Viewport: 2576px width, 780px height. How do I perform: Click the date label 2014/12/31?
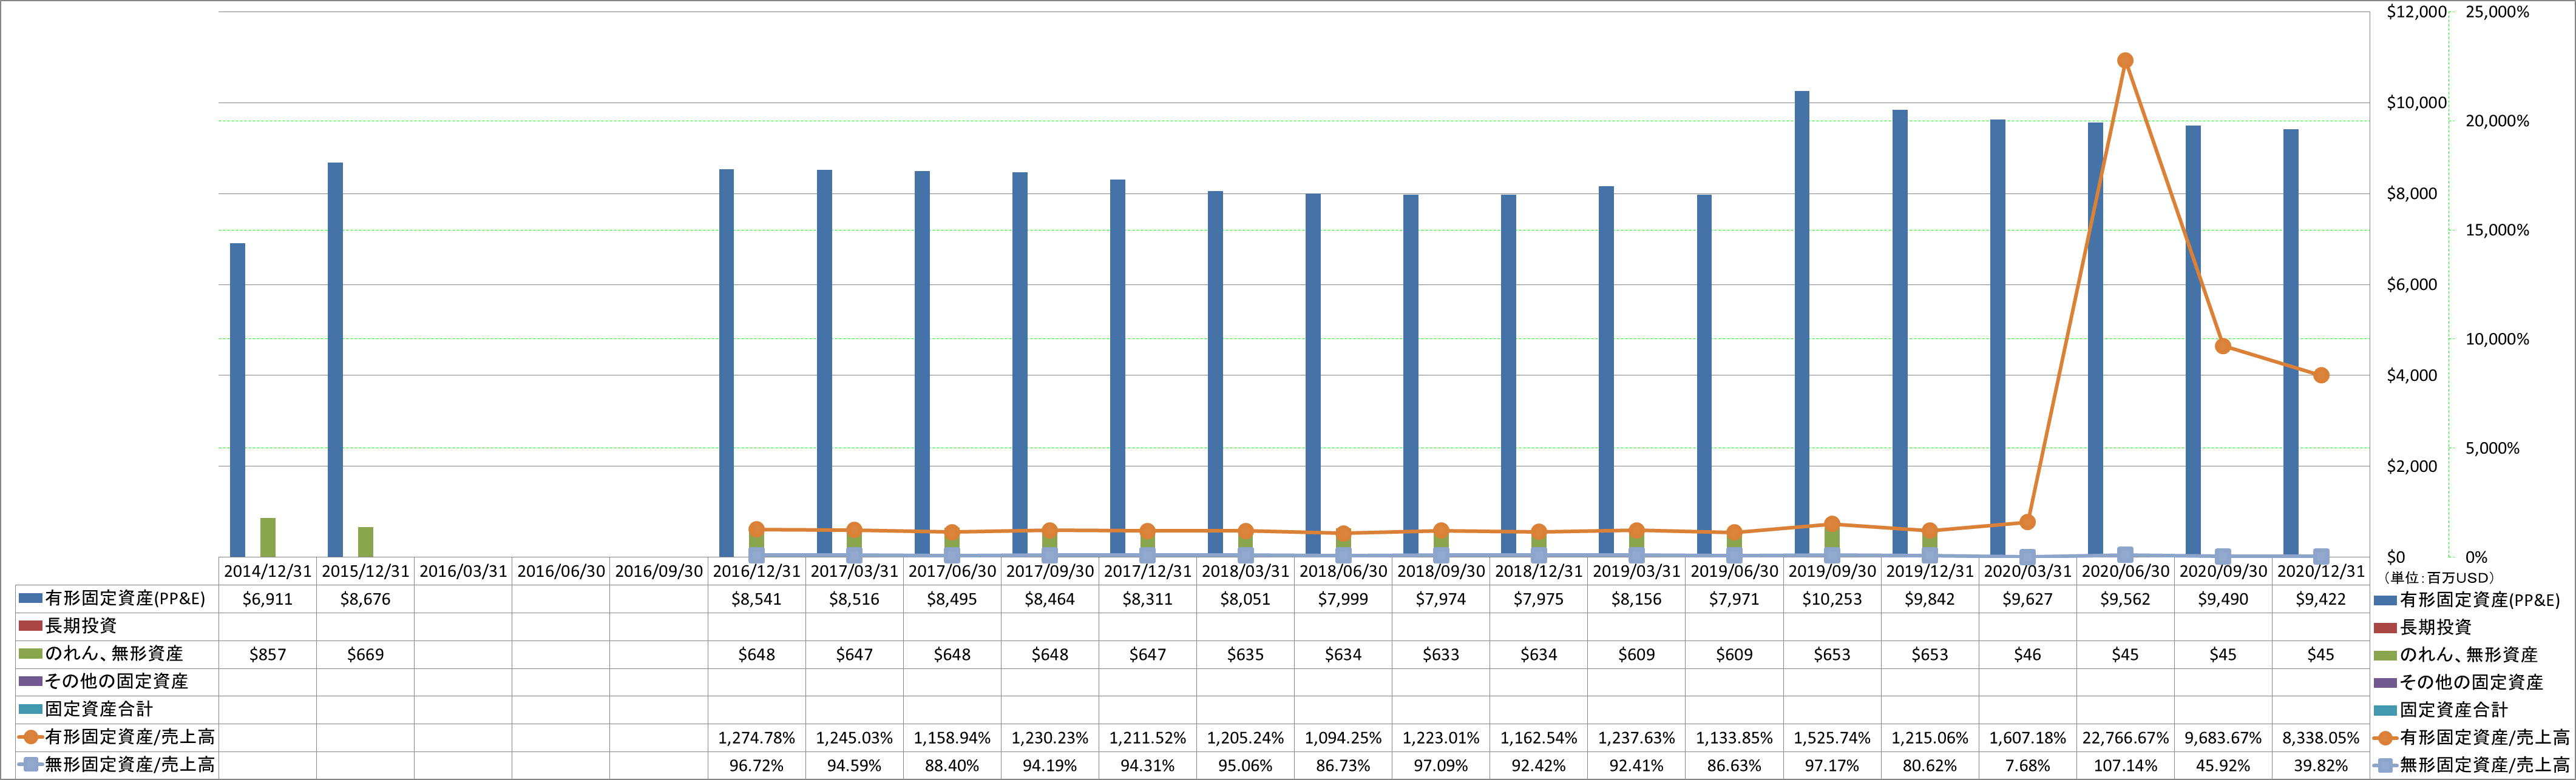268,571
